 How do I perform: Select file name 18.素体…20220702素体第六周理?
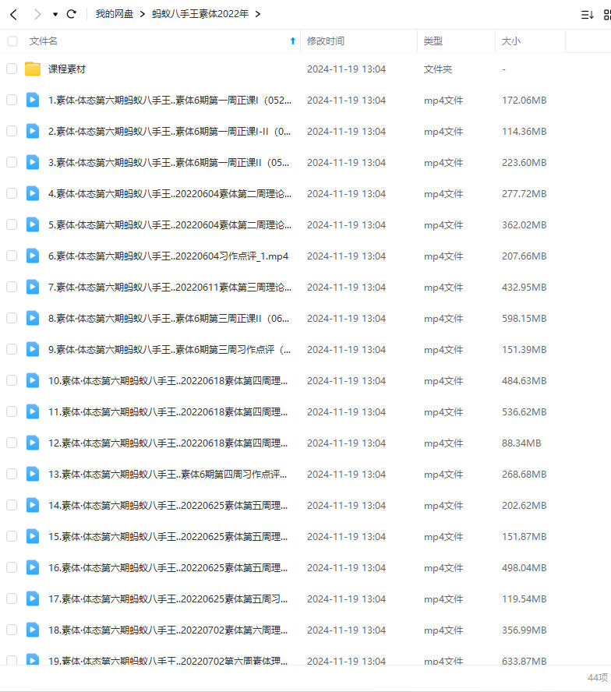(168, 630)
